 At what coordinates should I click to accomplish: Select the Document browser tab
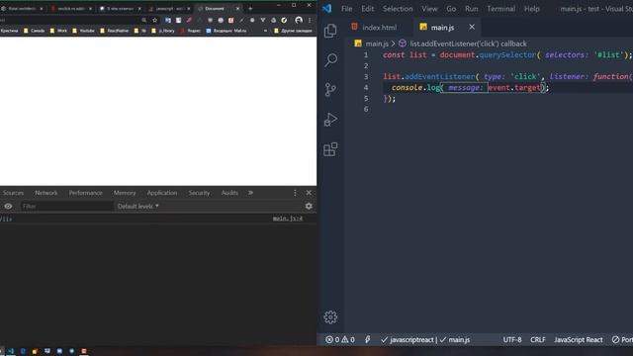point(219,9)
